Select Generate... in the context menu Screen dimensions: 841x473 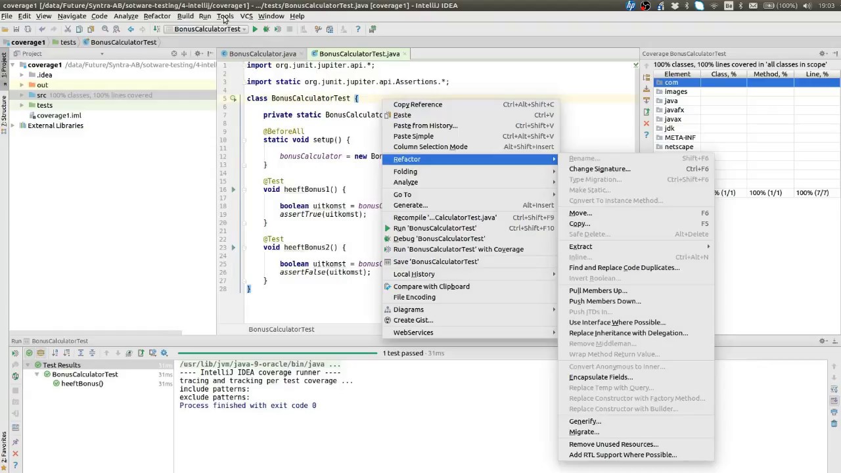coord(470,205)
